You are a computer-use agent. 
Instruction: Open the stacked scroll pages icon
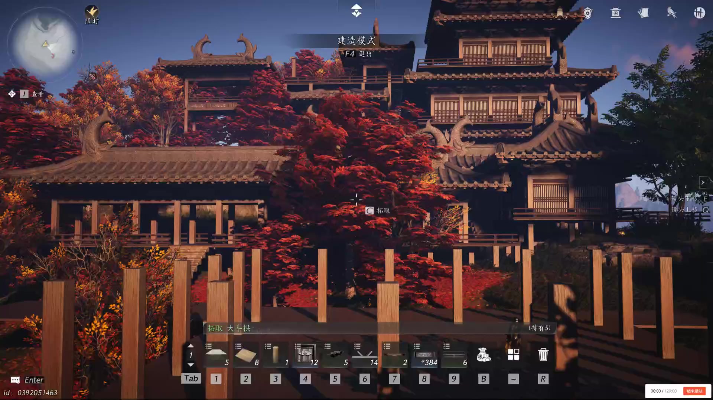pos(644,13)
